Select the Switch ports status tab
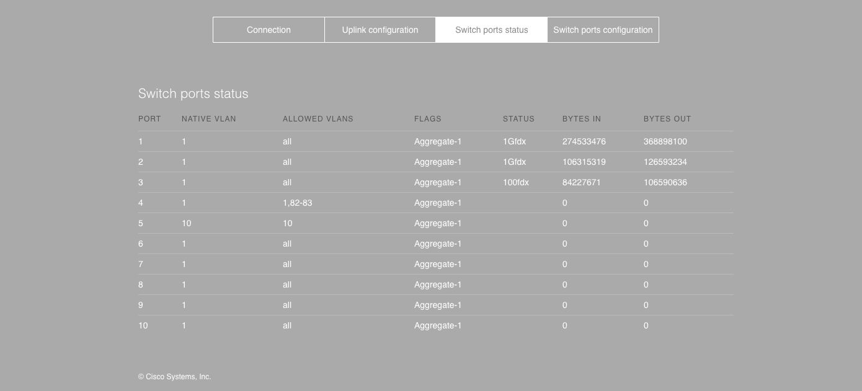The width and height of the screenshot is (862, 391). click(491, 29)
